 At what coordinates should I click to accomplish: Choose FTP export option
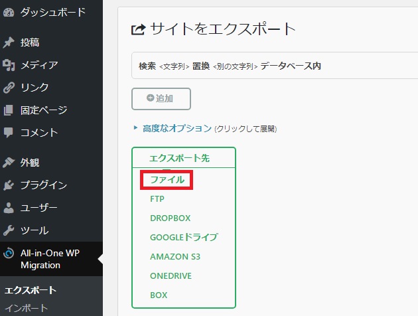pos(157,198)
